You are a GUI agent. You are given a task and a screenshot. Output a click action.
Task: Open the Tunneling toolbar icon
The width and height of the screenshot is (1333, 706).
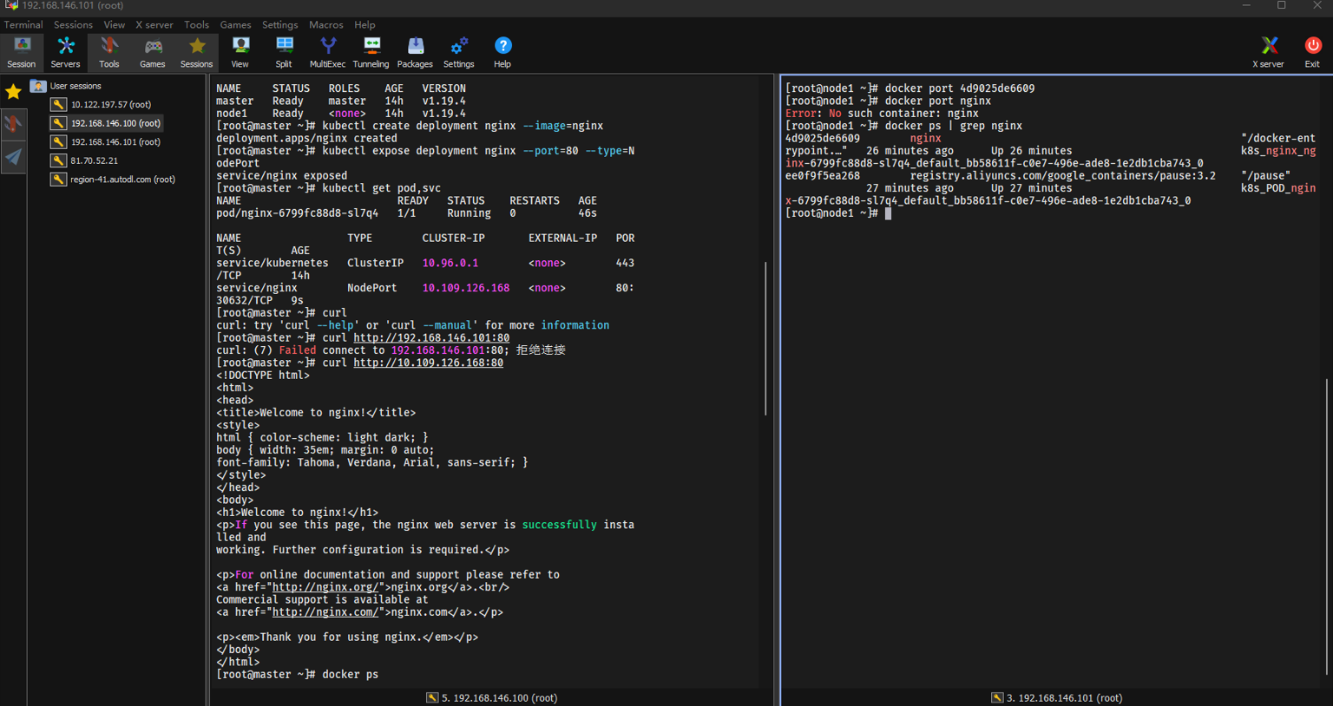(371, 52)
